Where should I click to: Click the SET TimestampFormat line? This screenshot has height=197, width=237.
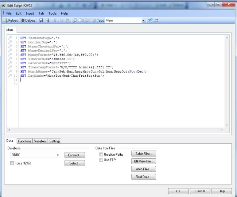[x=67, y=67]
